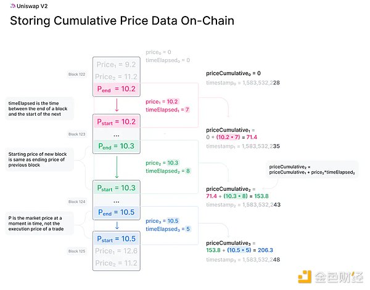Click the 'P is the market price' note
The image size is (370, 290).
(x=38, y=222)
